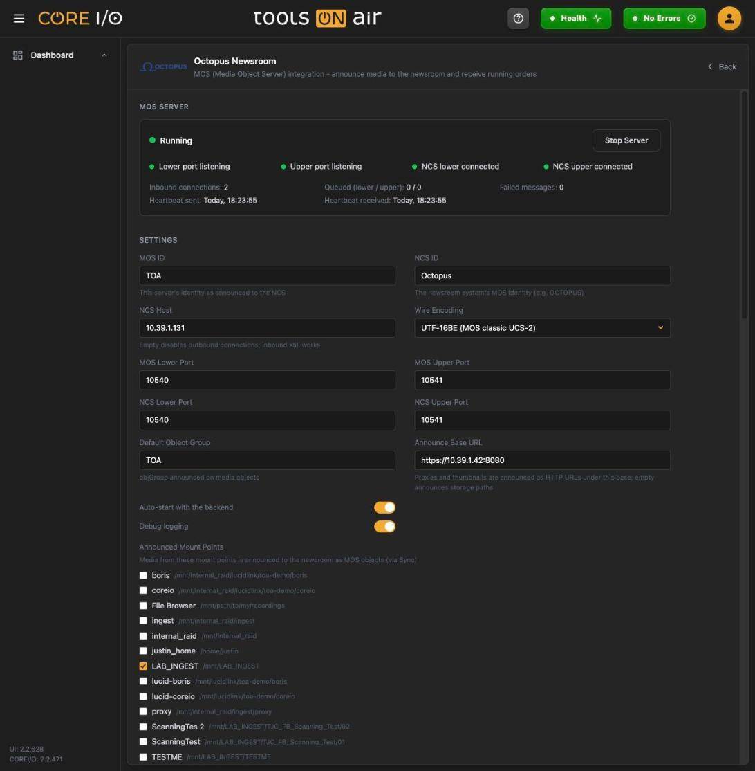Image resolution: width=755 pixels, height=771 pixels.
Task: Open the Health status button
Action: (576, 19)
